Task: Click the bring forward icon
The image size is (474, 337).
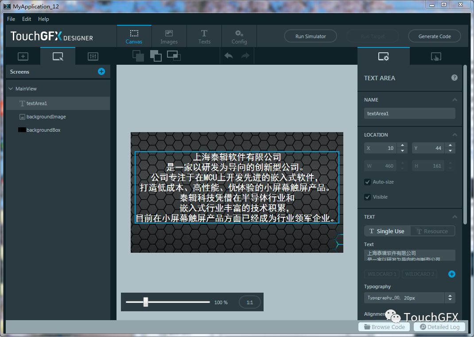Action: (155, 56)
